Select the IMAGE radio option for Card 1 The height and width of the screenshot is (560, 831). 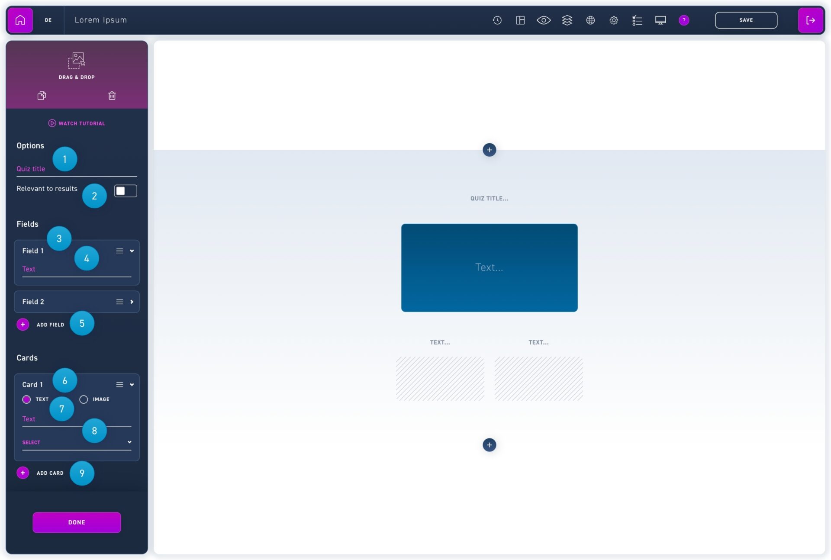[x=84, y=399]
